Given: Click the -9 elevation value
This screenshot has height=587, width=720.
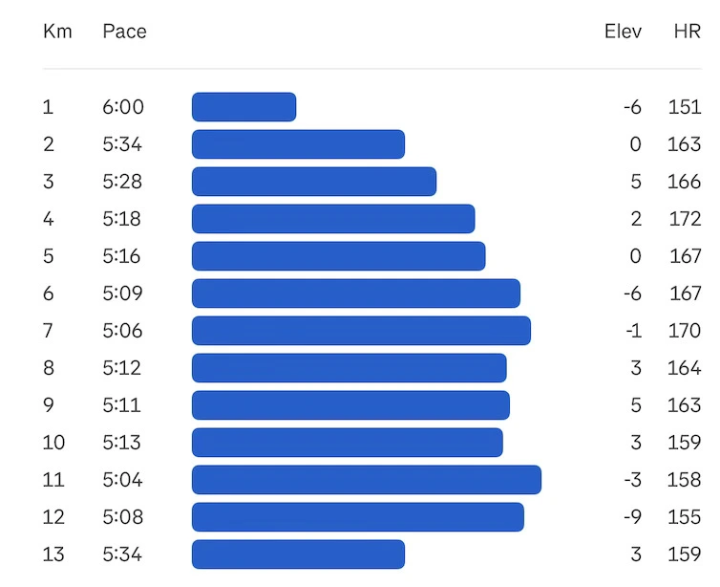Looking at the screenshot, I should 631,517.
